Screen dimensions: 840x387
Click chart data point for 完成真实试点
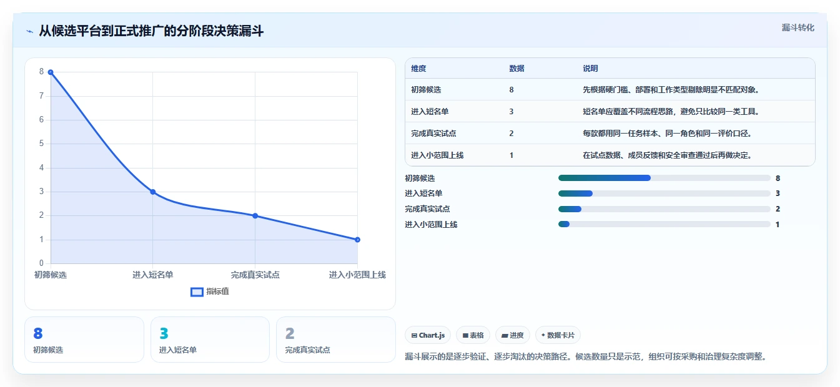[x=255, y=216]
